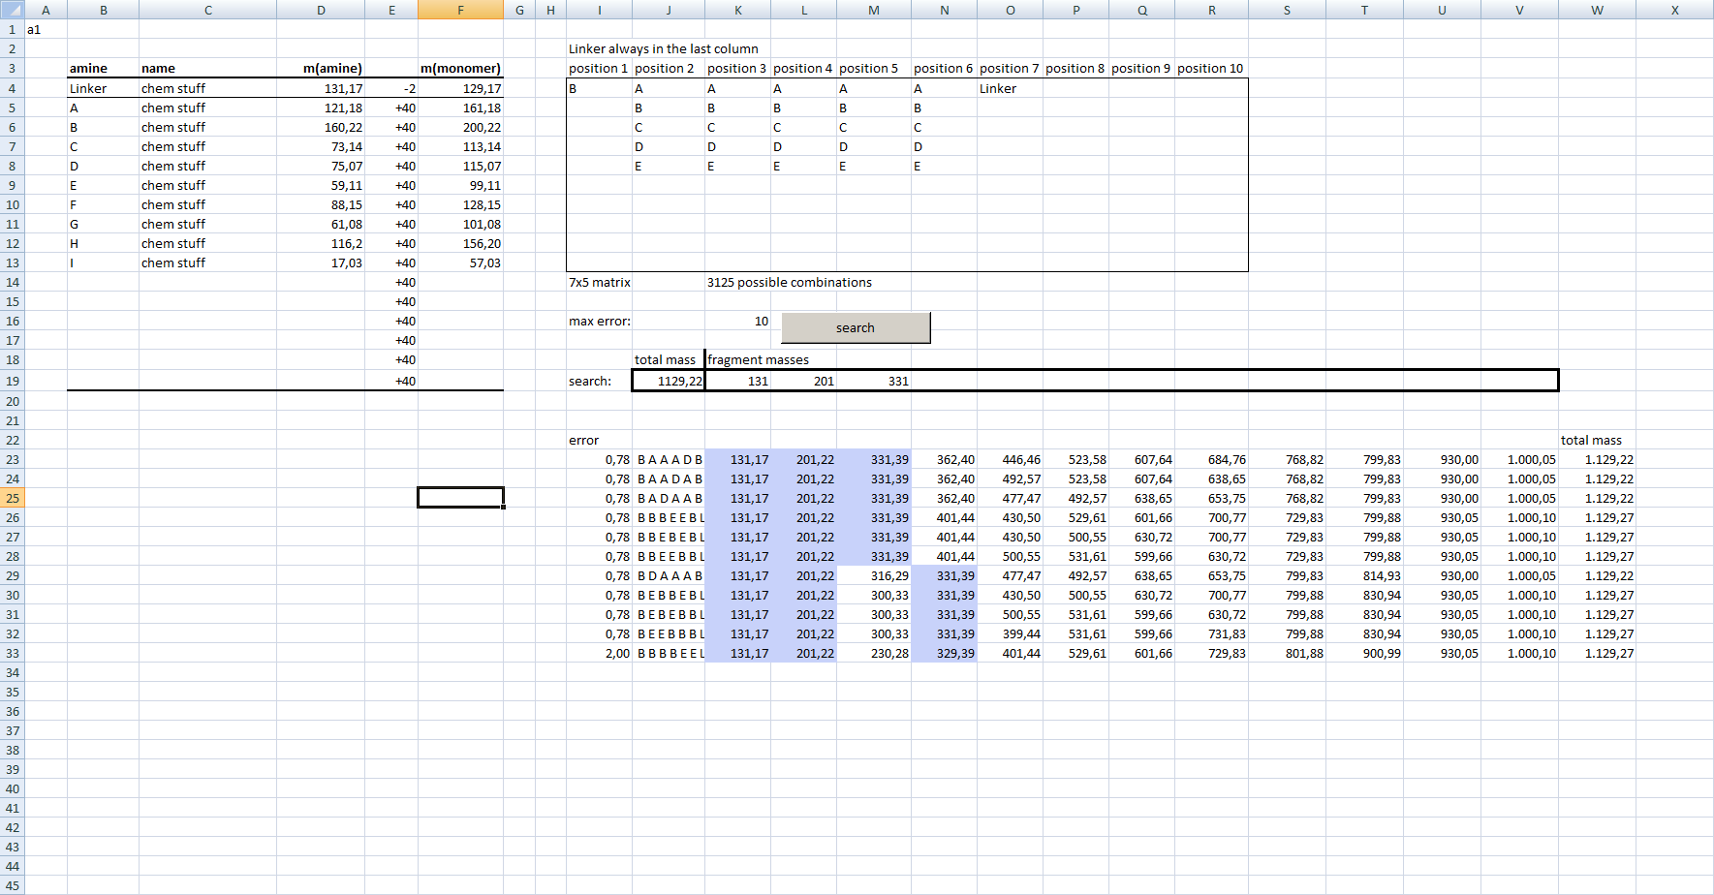The width and height of the screenshot is (1714, 895).
Task: Select the '7x5 matrix' cell
Action: coord(599,283)
